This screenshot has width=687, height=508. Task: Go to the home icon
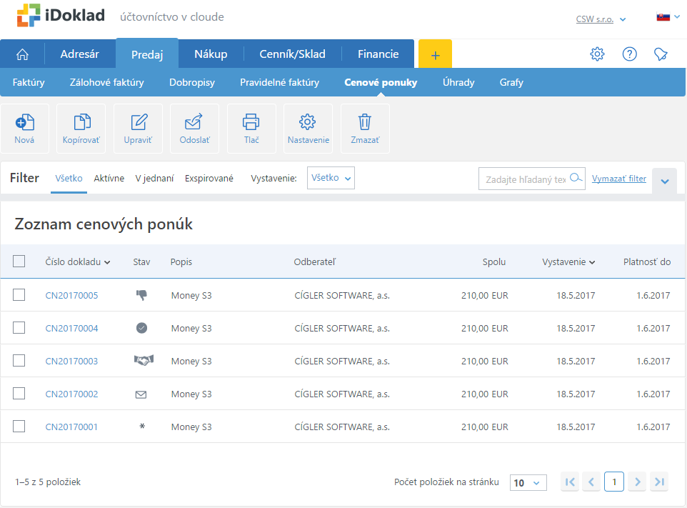(x=22, y=54)
